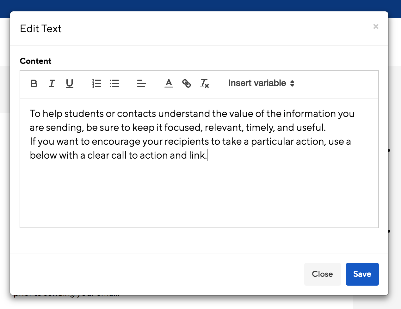Open the text alignment tool

pyautogui.click(x=141, y=83)
